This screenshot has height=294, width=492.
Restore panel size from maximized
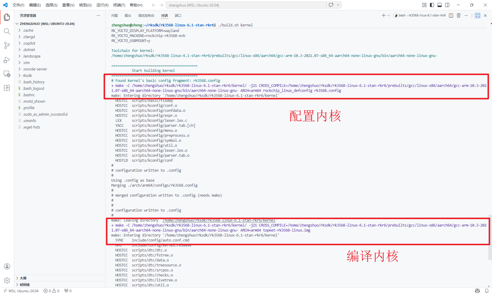[x=478, y=16]
